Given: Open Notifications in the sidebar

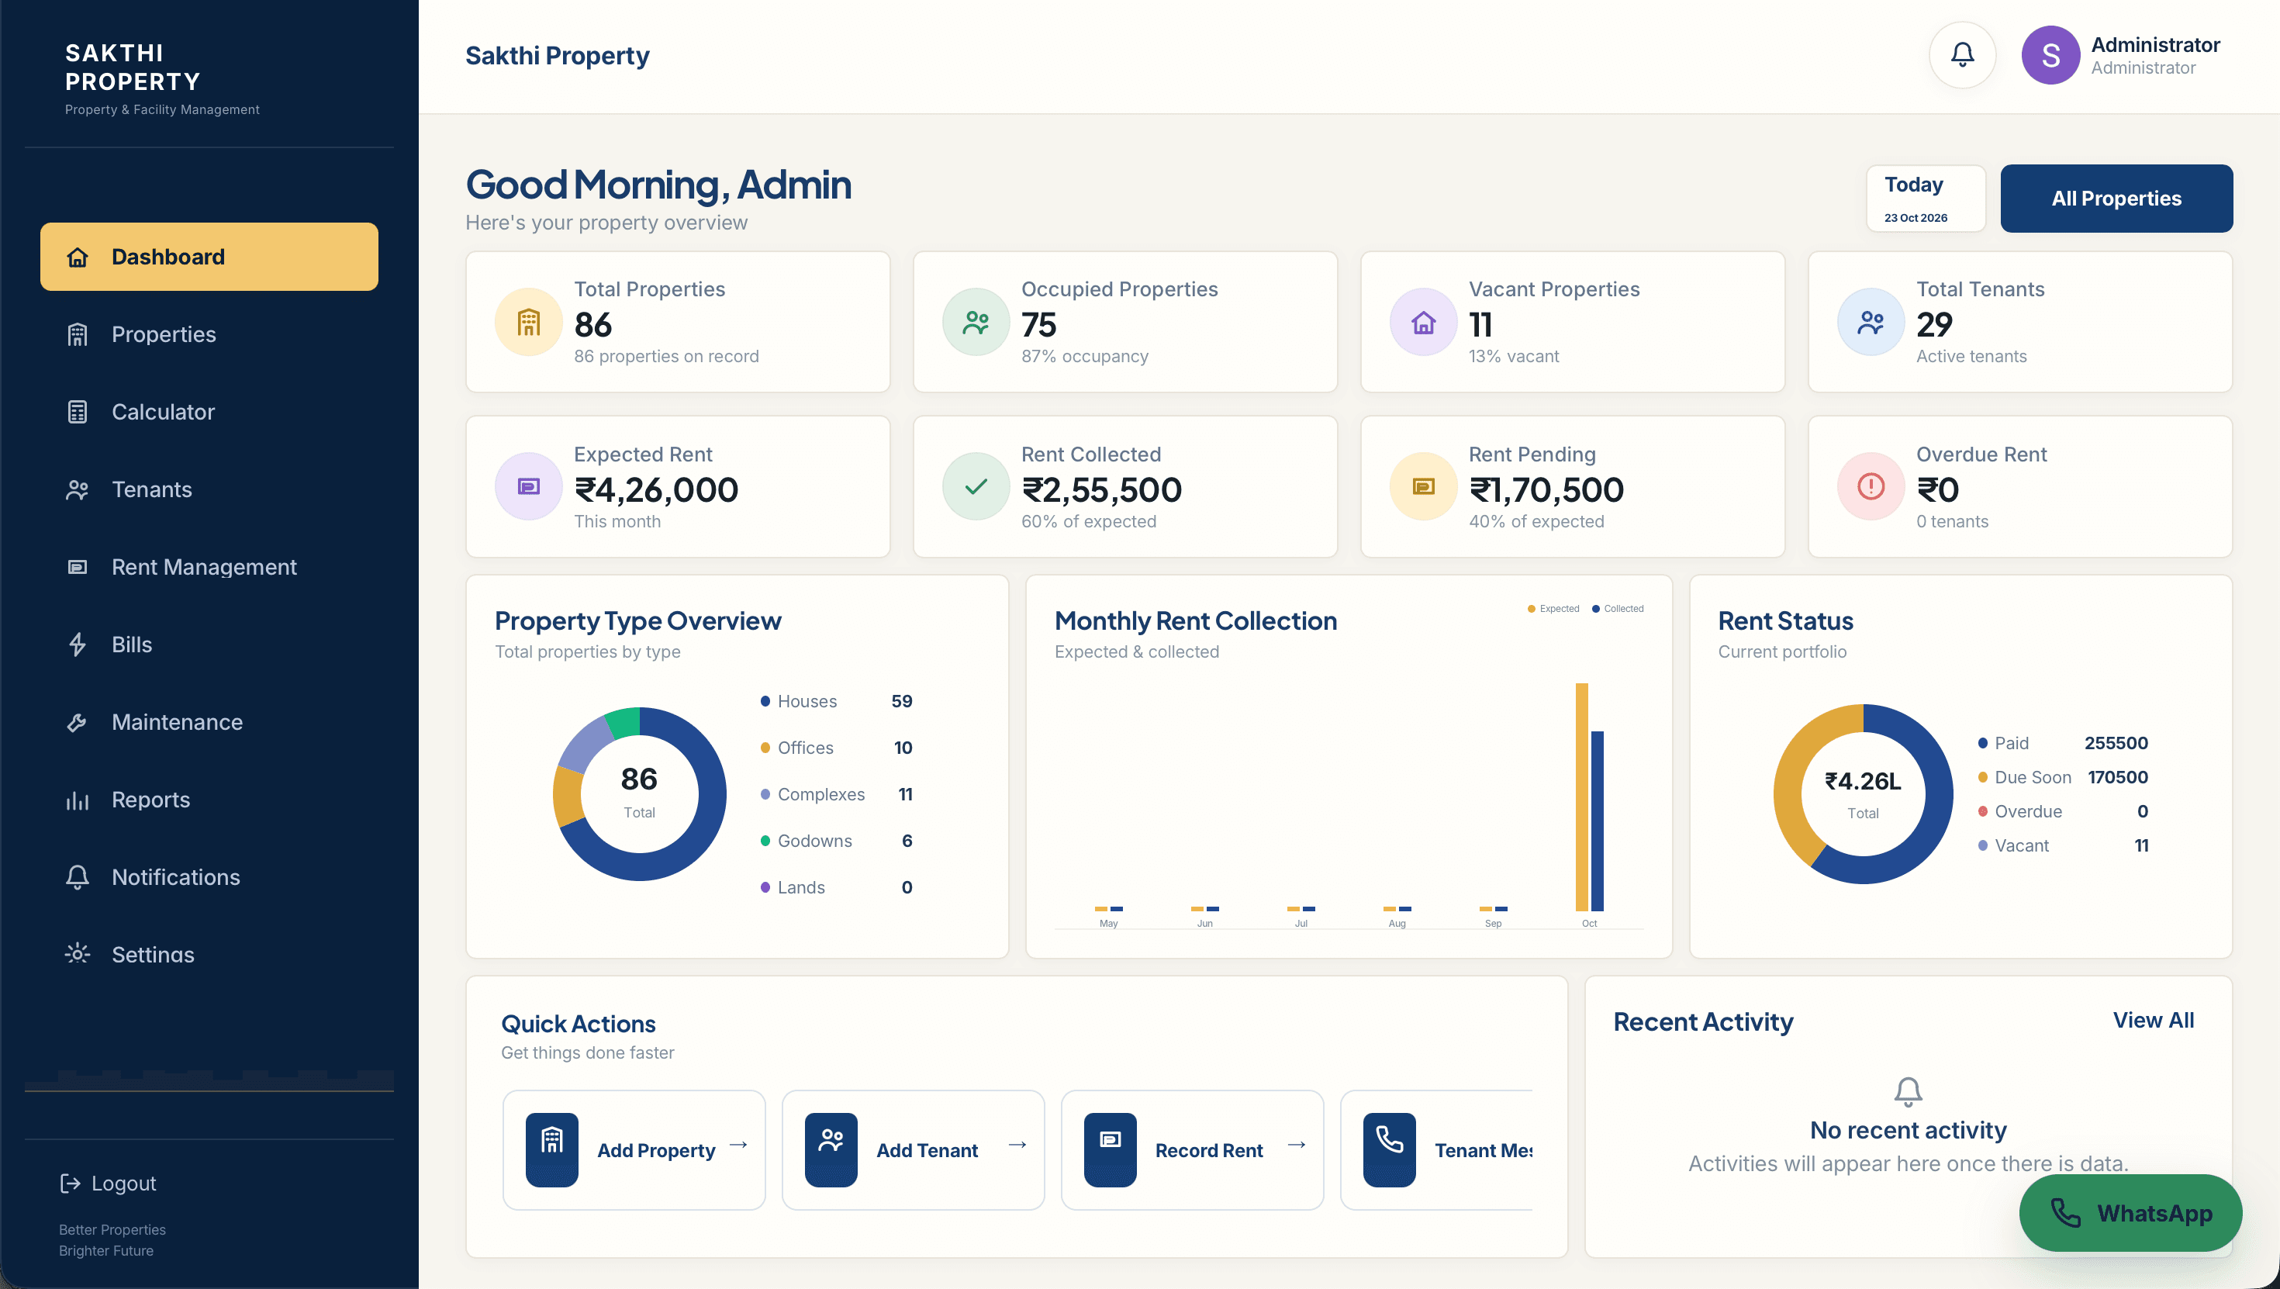Looking at the screenshot, I should [209, 877].
